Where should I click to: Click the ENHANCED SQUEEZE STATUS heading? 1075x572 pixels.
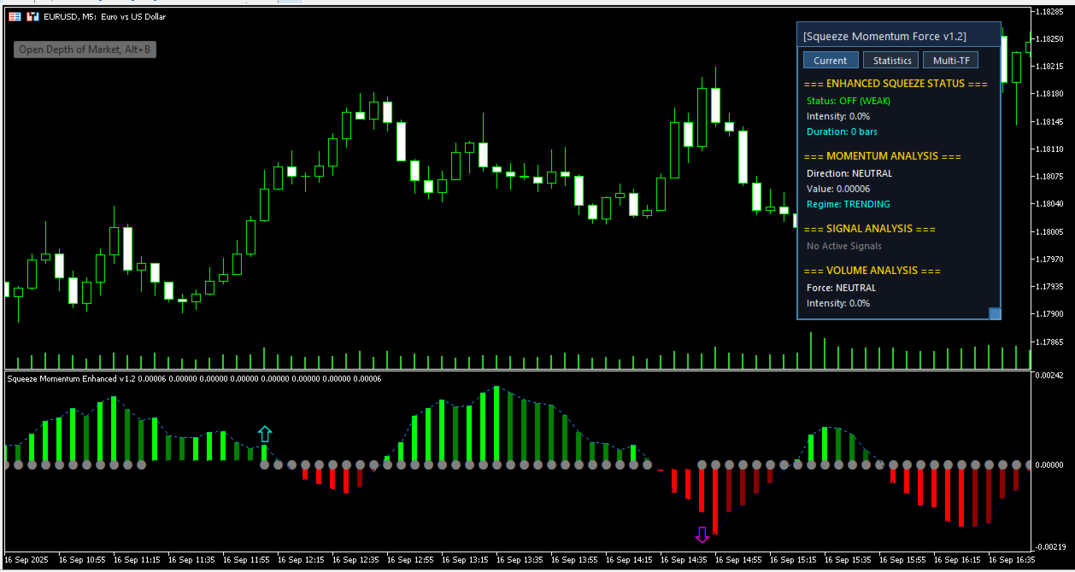pyautogui.click(x=897, y=84)
